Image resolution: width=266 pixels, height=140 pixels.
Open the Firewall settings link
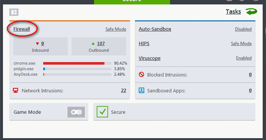click(21, 29)
